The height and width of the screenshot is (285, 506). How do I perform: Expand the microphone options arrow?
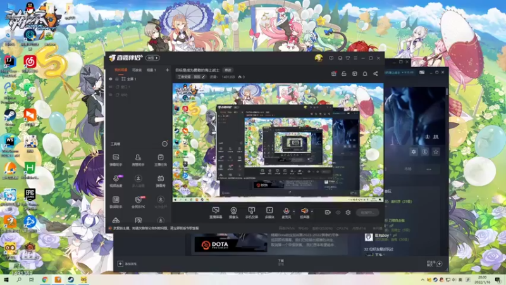(x=293, y=212)
